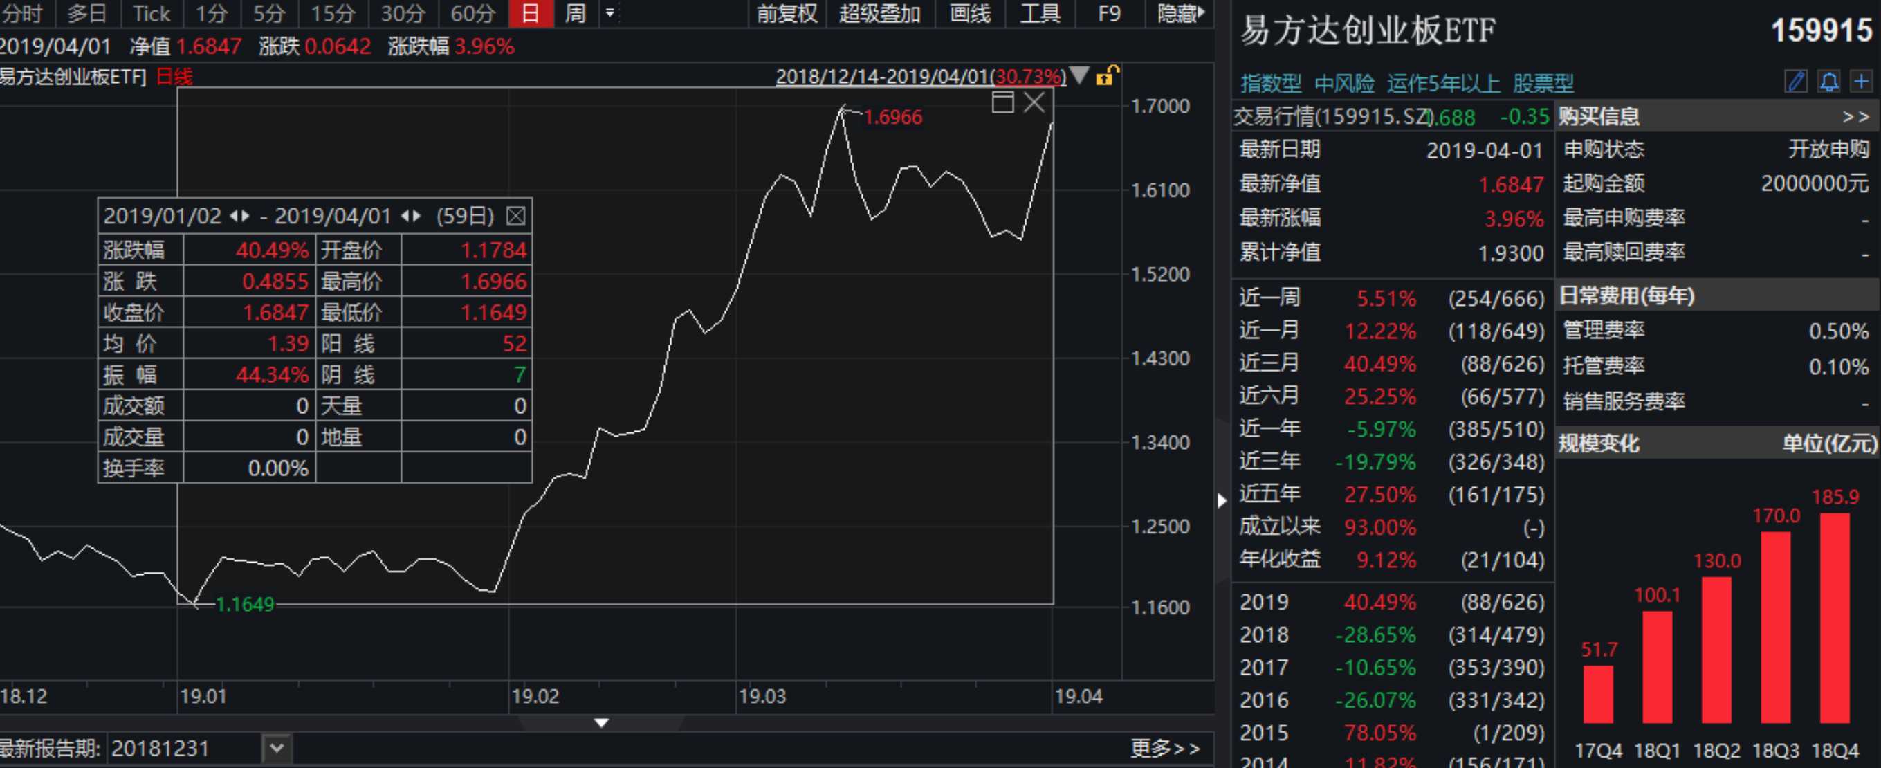Select the 15分 period tab
Image resolution: width=1881 pixels, height=768 pixels.
pyautogui.click(x=333, y=13)
